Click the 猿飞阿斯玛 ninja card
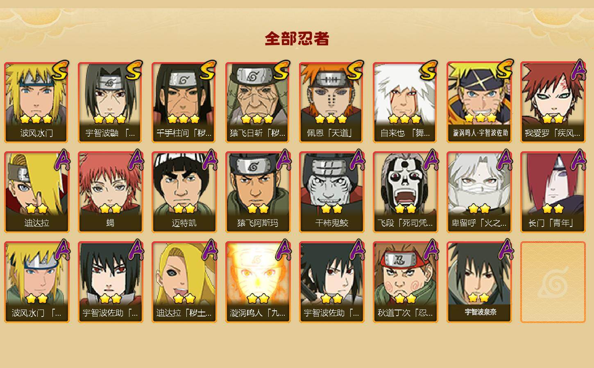 (258, 192)
